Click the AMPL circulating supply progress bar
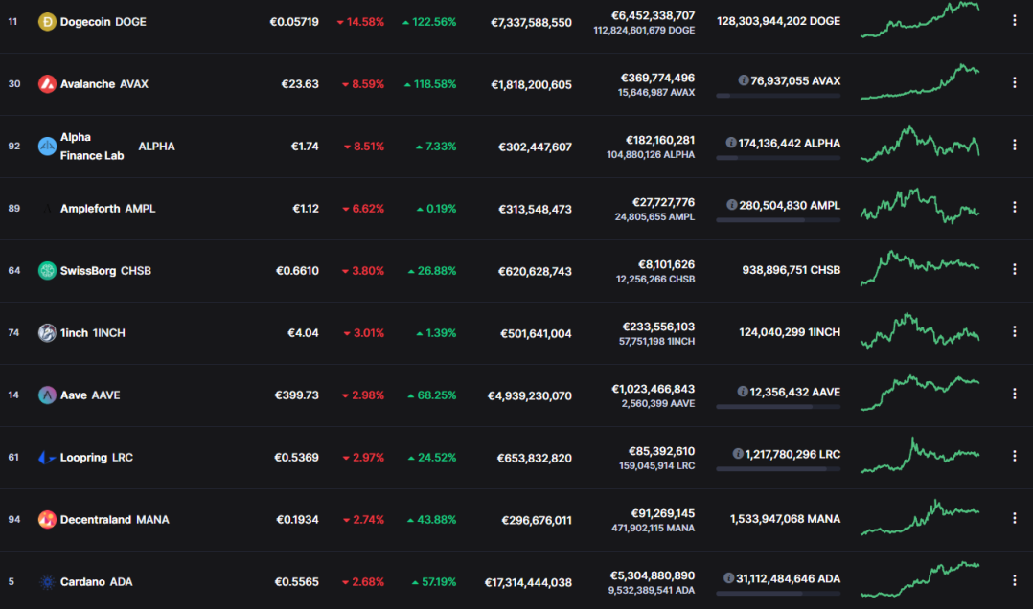The image size is (1033, 609). 778,220
